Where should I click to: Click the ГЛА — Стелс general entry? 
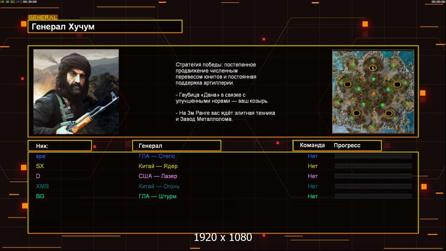tap(157, 156)
